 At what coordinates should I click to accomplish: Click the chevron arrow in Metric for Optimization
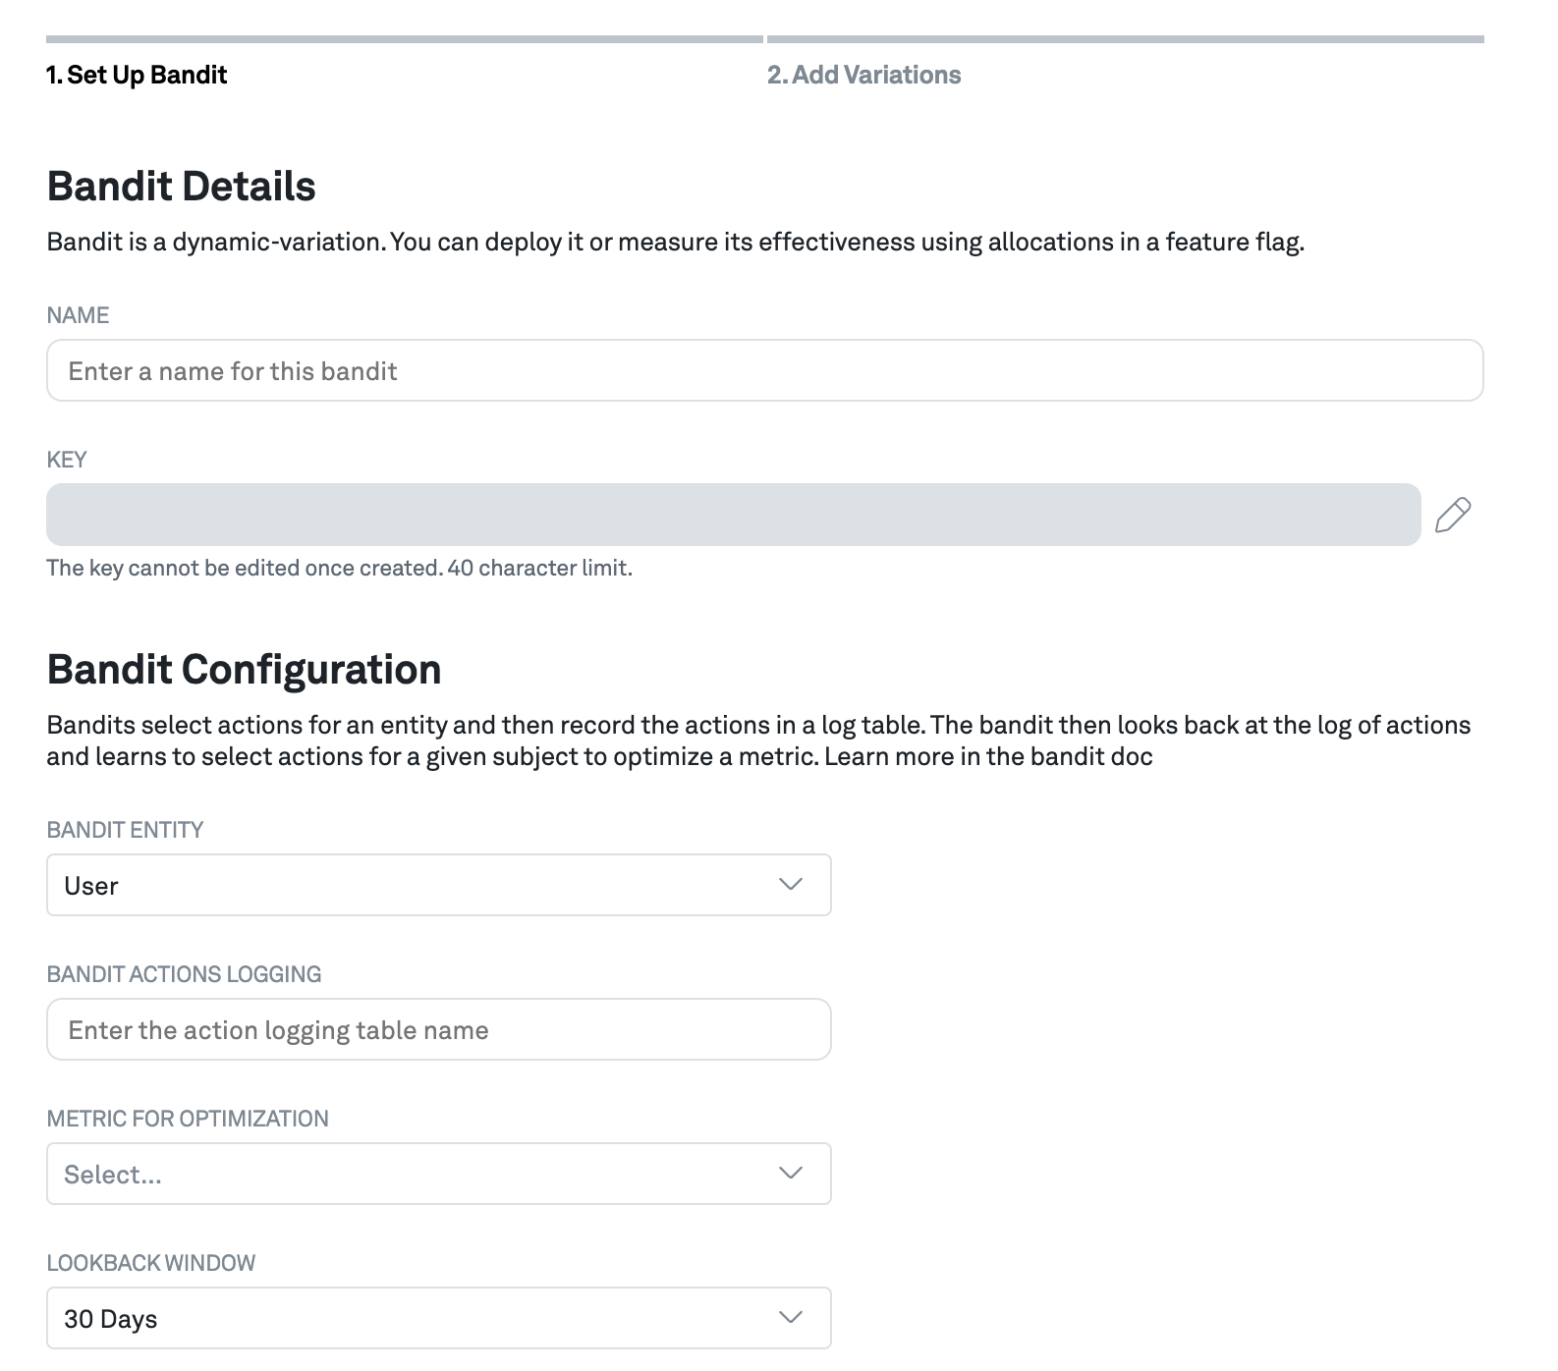[x=790, y=1174]
